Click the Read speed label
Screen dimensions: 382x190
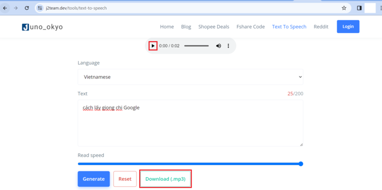91,155
